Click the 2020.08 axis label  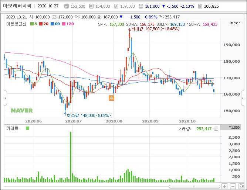point(114,121)
